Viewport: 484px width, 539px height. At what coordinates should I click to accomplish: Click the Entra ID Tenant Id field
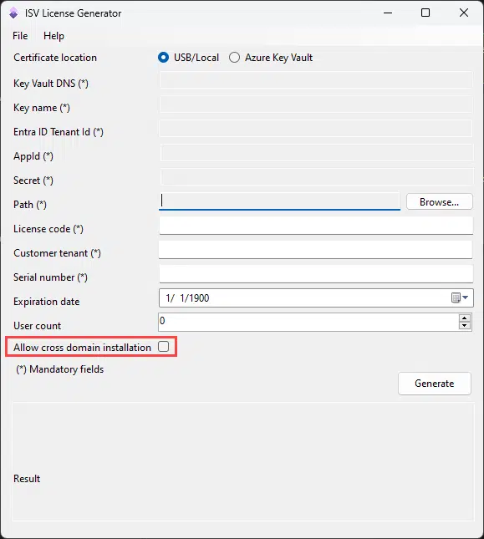[x=316, y=128]
